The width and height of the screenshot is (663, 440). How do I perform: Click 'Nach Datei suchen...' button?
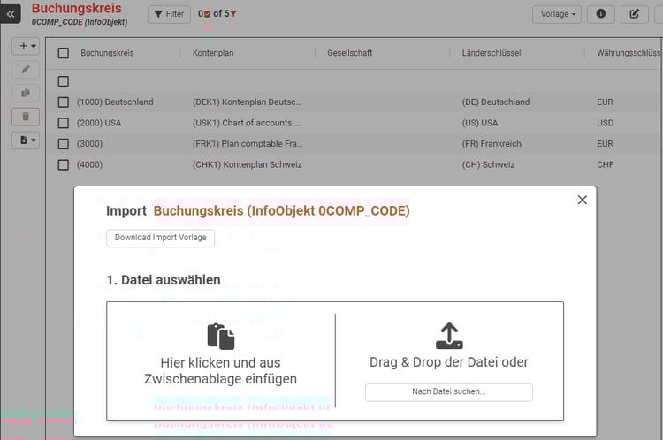(x=448, y=391)
